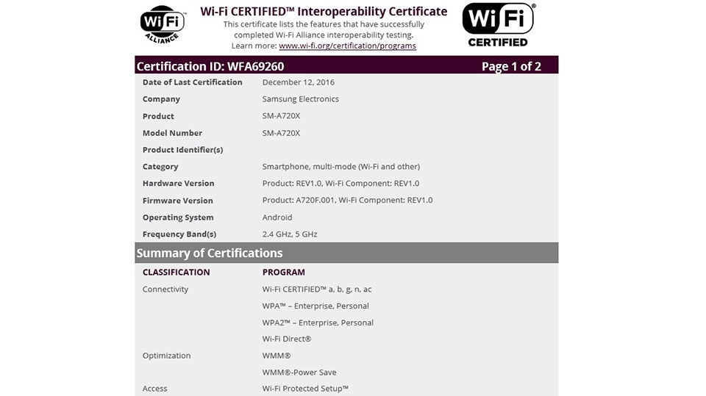Click the Wi-Fi Alliance logo

click(163, 24)
